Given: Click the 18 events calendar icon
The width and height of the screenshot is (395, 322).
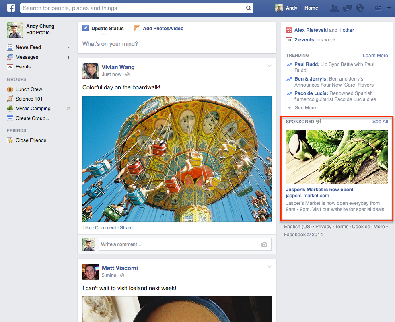Looking at the screenshot, I should point(289,40).
